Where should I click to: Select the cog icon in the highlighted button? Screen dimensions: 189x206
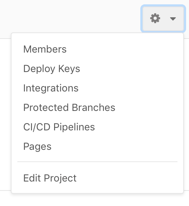(x=155, y=18)
